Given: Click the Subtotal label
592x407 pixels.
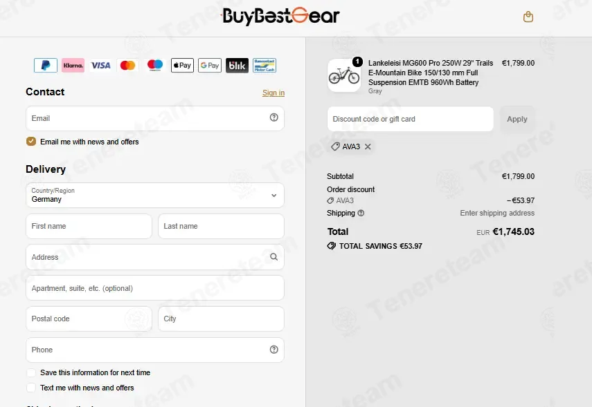Looking at the screenshot, I should [x=340, y=176].
